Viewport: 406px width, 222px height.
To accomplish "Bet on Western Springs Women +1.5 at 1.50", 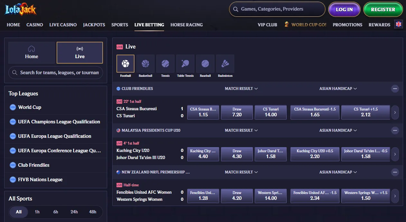I will point(366,196).
